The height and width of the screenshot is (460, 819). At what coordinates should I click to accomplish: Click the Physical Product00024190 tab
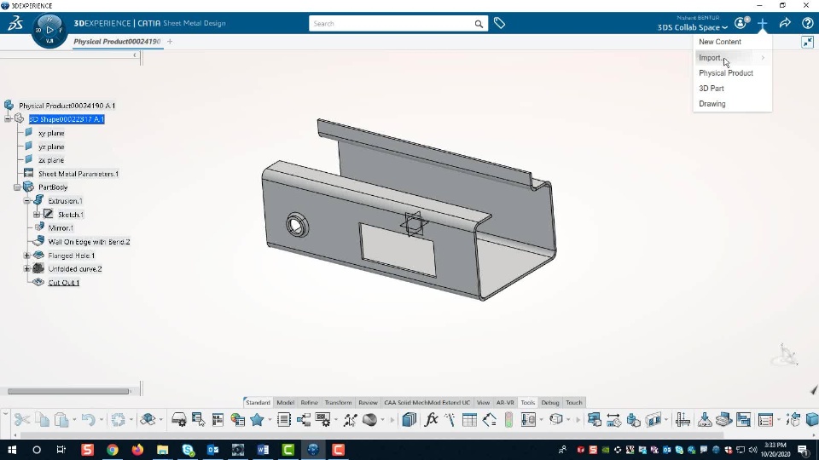(117, 41)
